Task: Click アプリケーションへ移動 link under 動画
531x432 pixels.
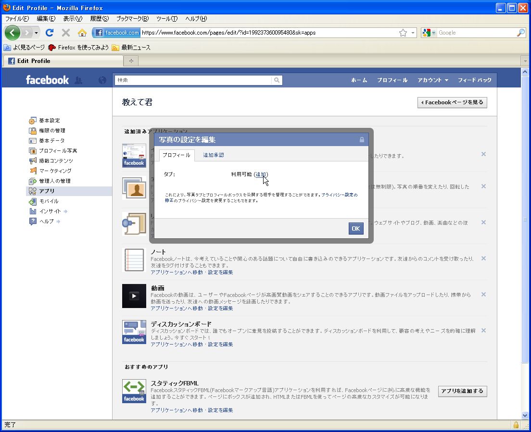Action: pos(177,308)
